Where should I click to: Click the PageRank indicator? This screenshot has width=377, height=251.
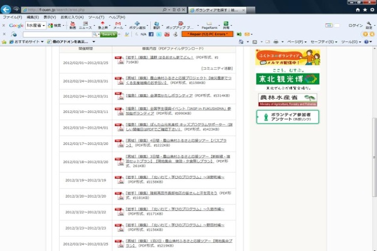coord(209,25)
